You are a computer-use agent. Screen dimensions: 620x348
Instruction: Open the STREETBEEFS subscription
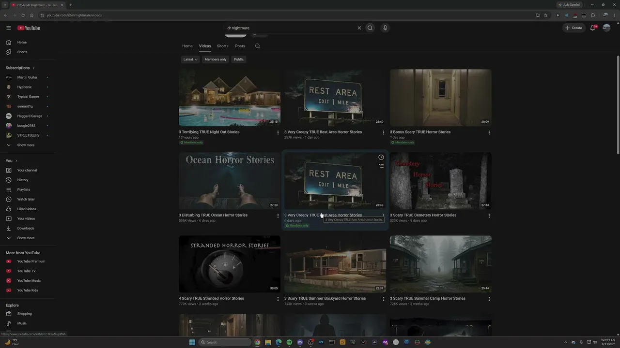(x=28, y=135)
